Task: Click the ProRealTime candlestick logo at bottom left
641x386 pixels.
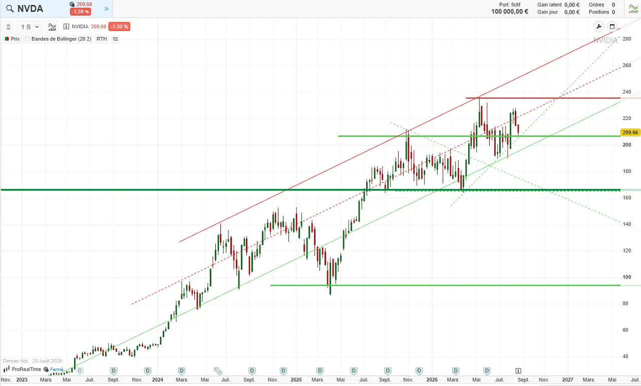Action: (7, 369)
